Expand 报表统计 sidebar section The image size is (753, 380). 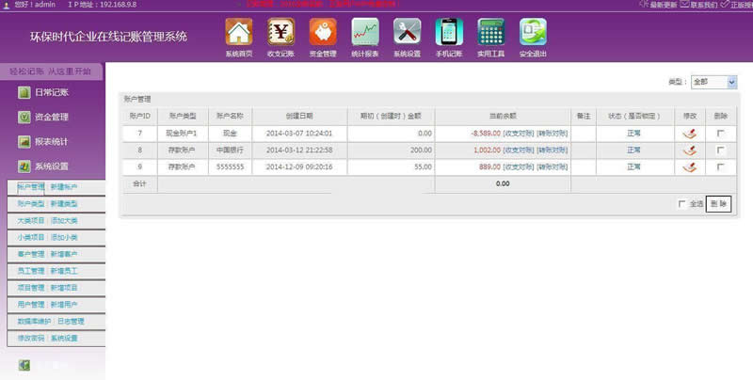[x=52, y=142]
